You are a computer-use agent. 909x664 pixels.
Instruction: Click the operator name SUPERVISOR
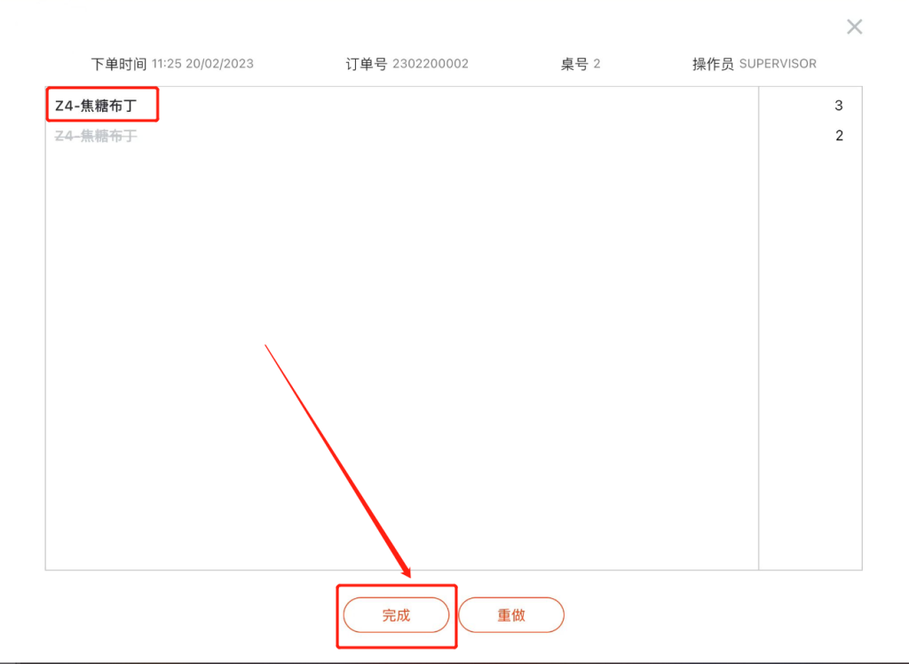coord(778,64)
